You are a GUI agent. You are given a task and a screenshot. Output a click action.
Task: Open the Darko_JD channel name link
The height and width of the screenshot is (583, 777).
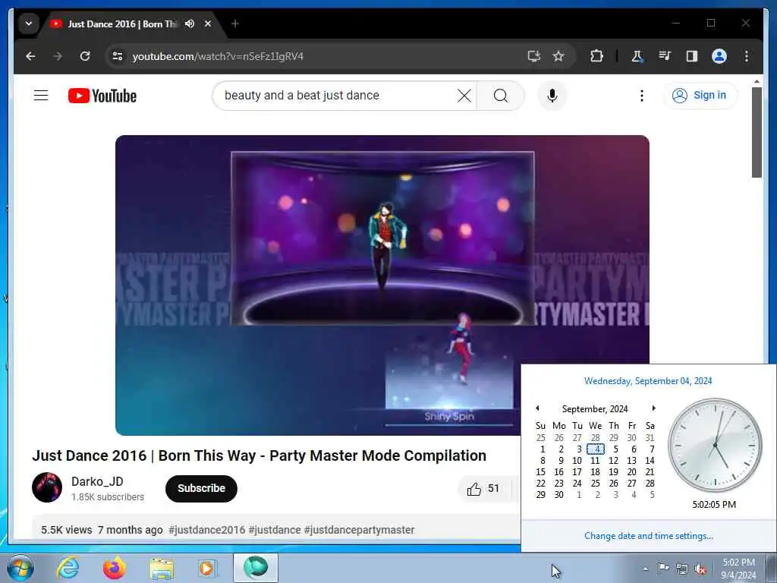click(x=97, y=481)
